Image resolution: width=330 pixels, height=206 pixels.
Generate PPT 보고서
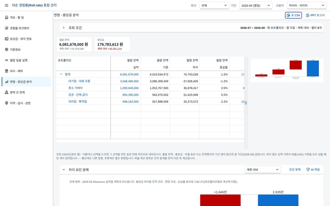pyautogui.click(x=315, y=15)
